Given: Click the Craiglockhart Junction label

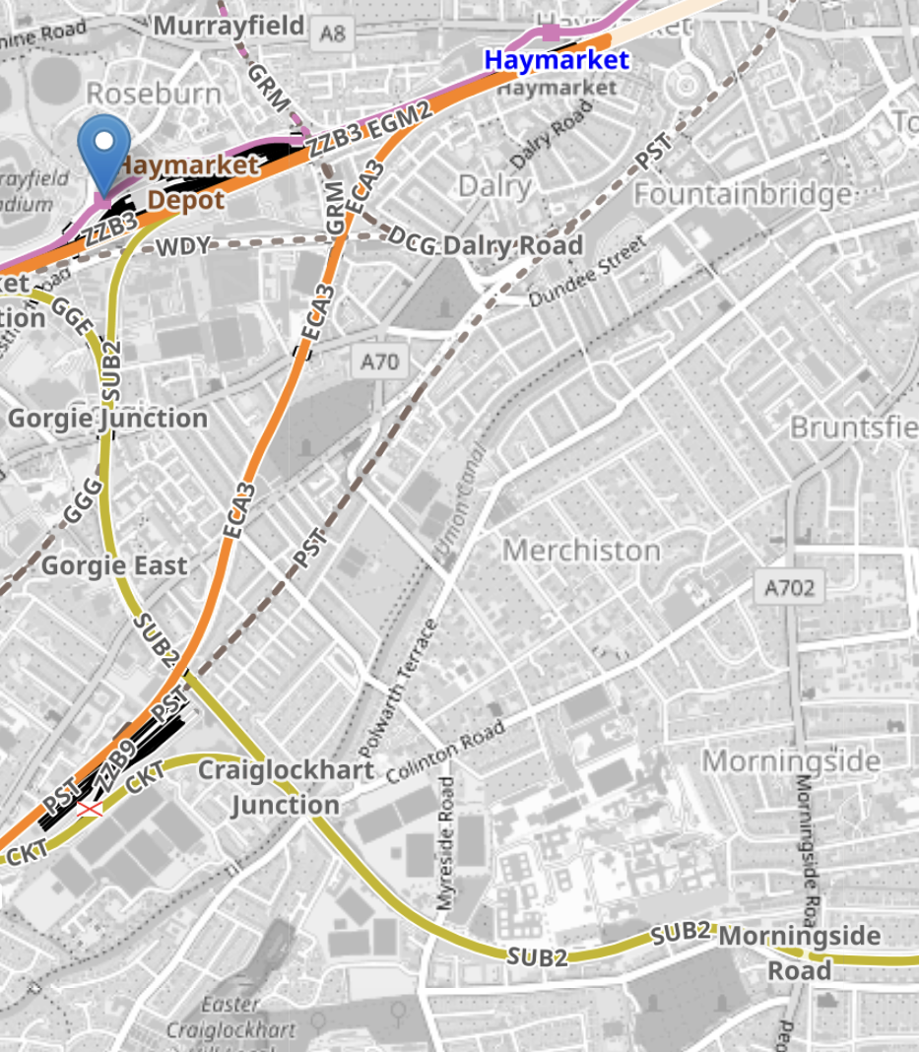Looking at the screenshot, I should 286,787.
